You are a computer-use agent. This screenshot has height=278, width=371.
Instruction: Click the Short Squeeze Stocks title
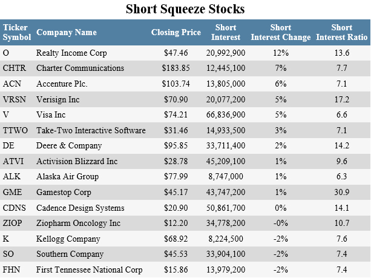coord(185,10)
